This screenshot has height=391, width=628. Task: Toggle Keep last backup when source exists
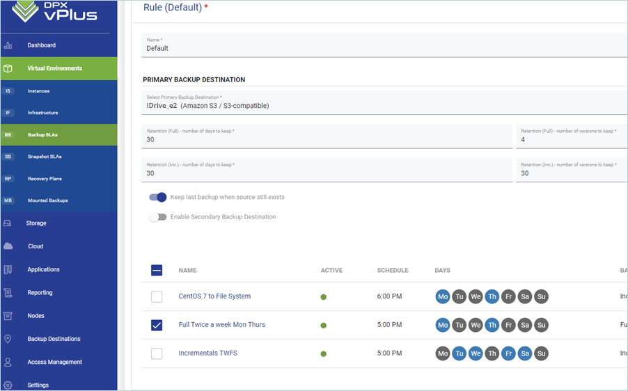point(158,197)
